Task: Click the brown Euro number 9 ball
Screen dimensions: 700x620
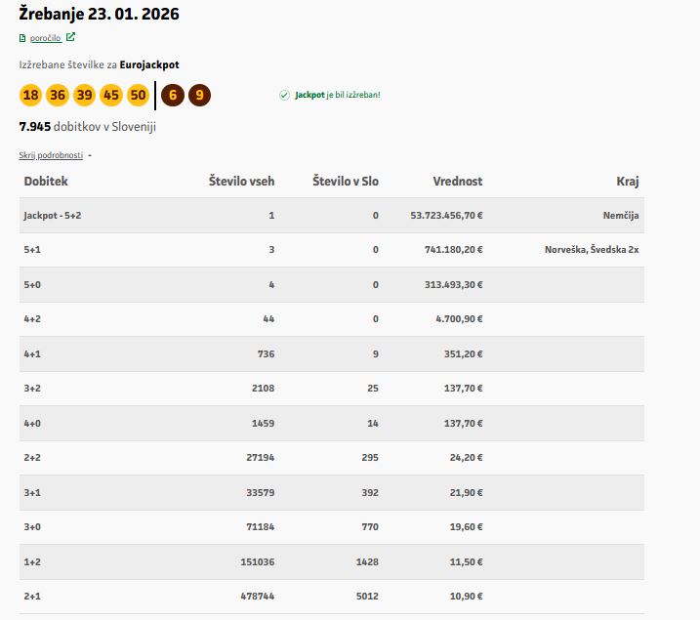Action: (199, 95)
